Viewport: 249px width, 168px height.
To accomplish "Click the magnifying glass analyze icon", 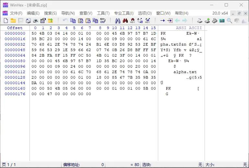I will [x=230, y=21].
